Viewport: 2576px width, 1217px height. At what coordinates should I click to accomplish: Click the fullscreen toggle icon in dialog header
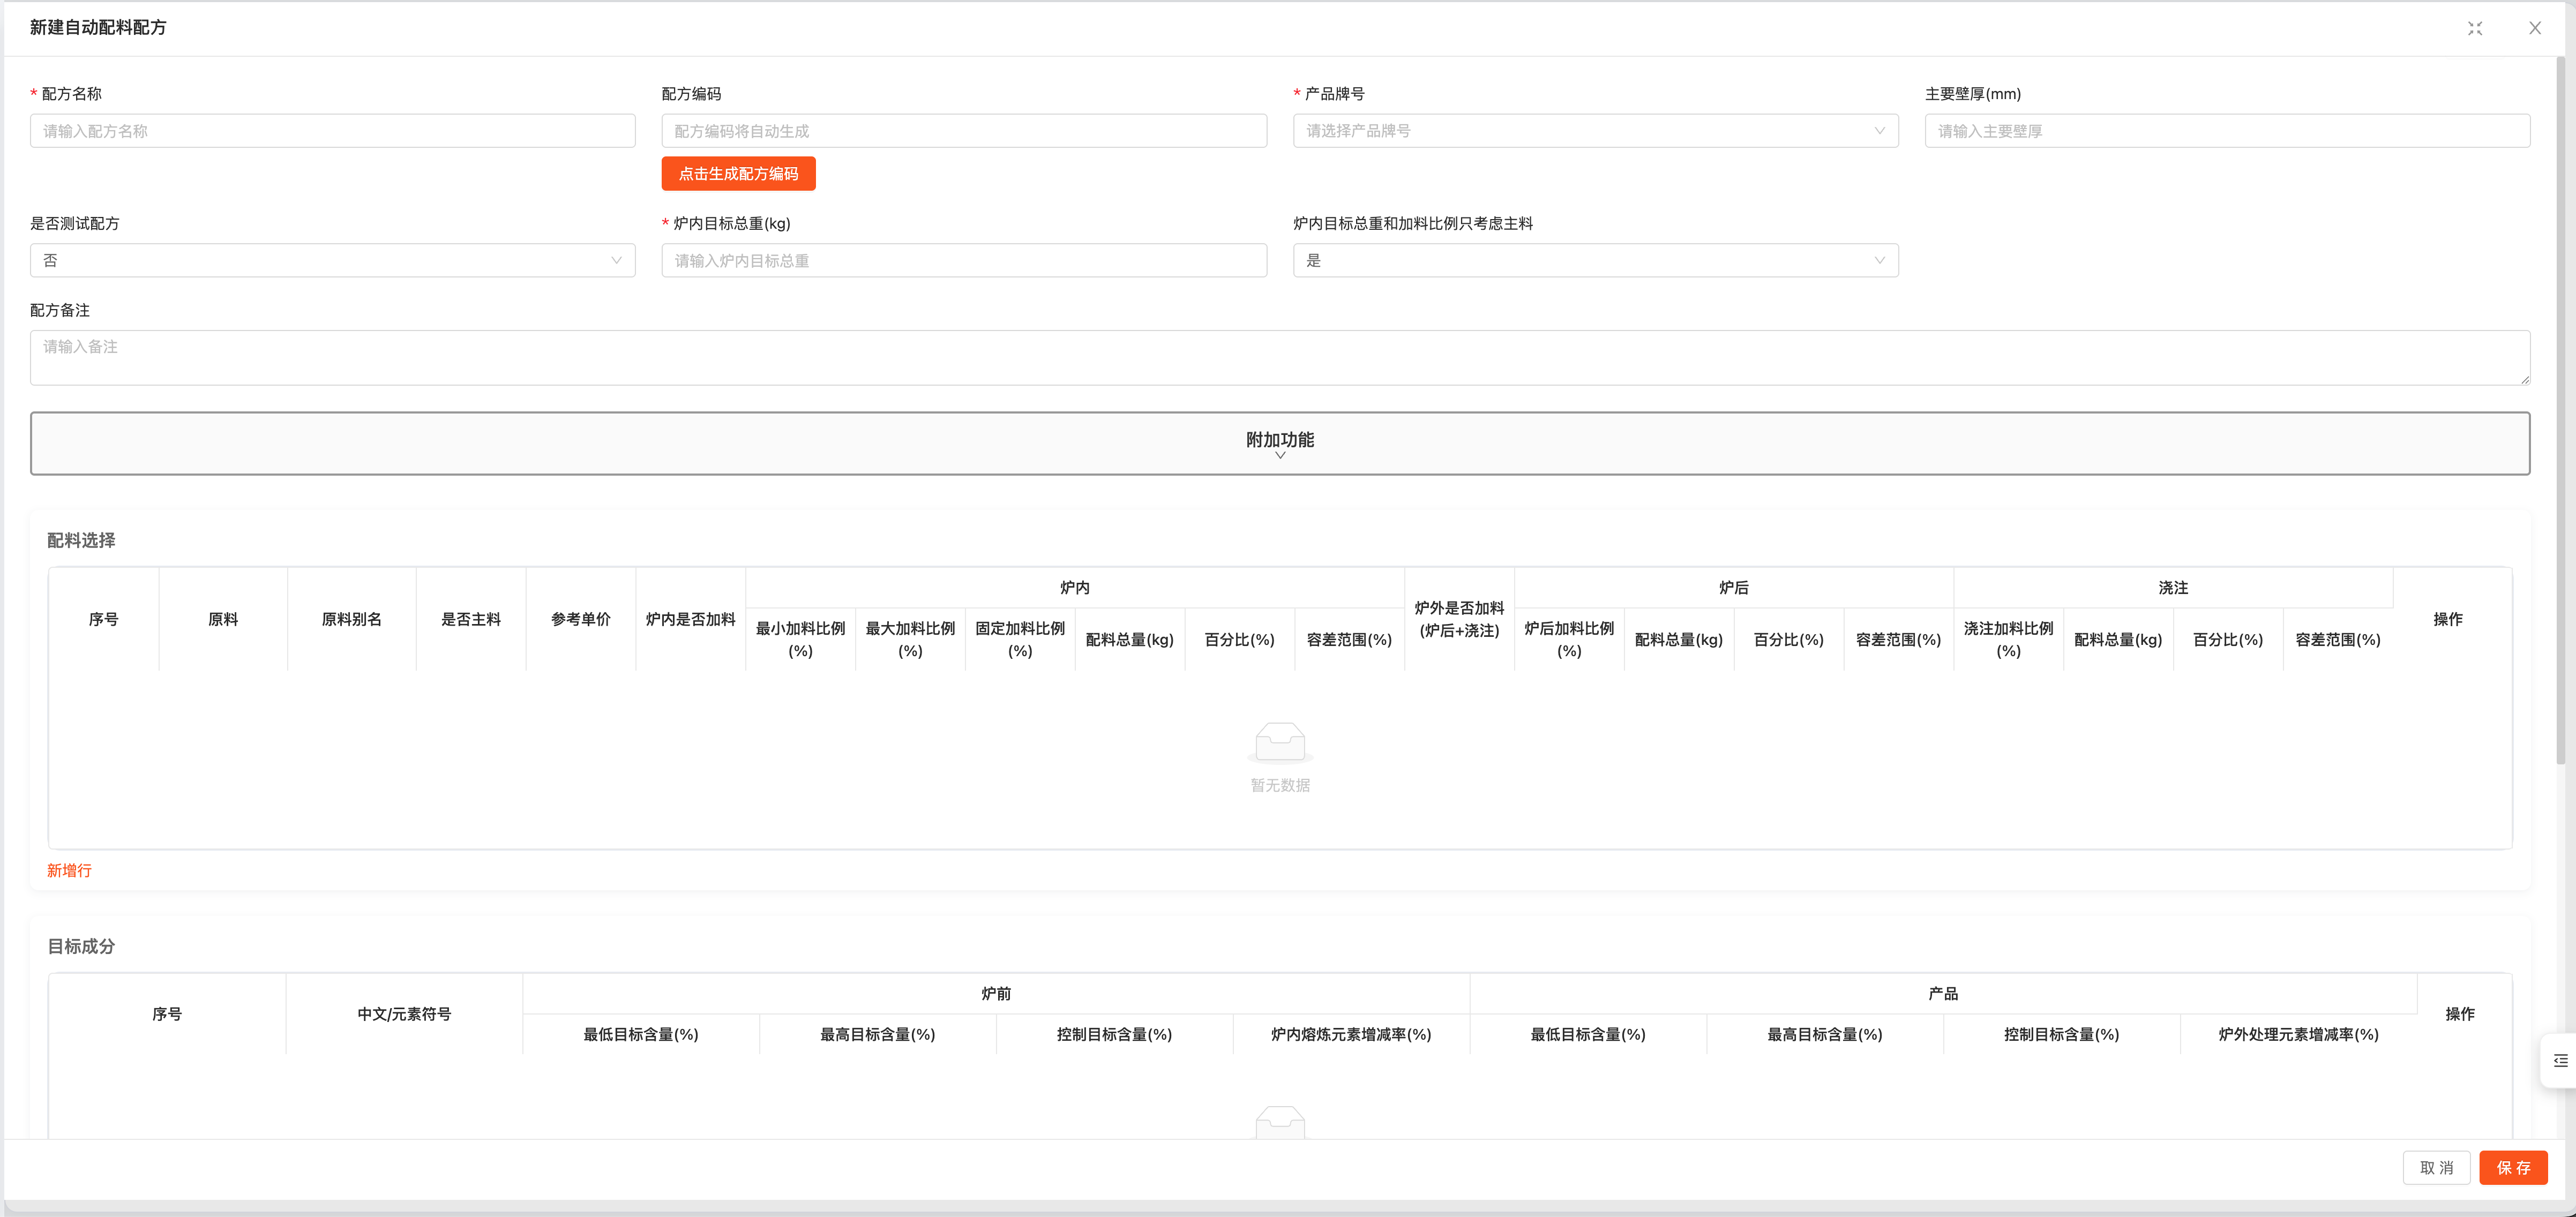pos(2475,28)
